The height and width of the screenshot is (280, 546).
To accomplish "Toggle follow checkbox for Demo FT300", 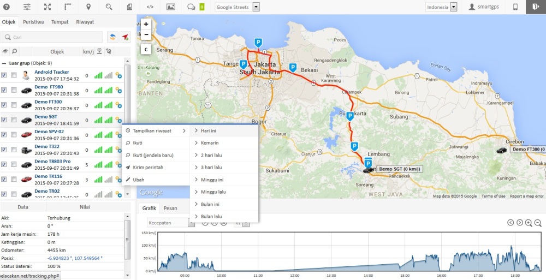I will 14,105.
